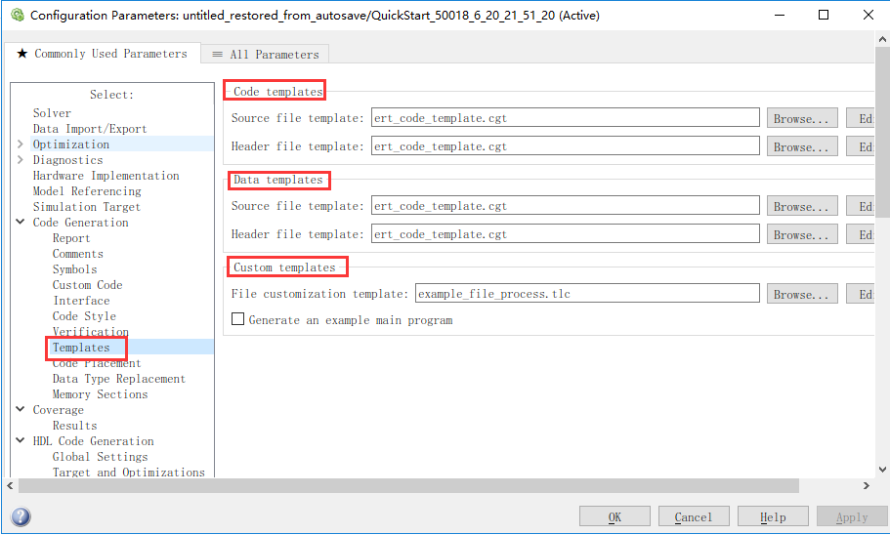Viewport: 890px width, 535px height.
Task: Open the Comments pane
Action: point(78,254)
